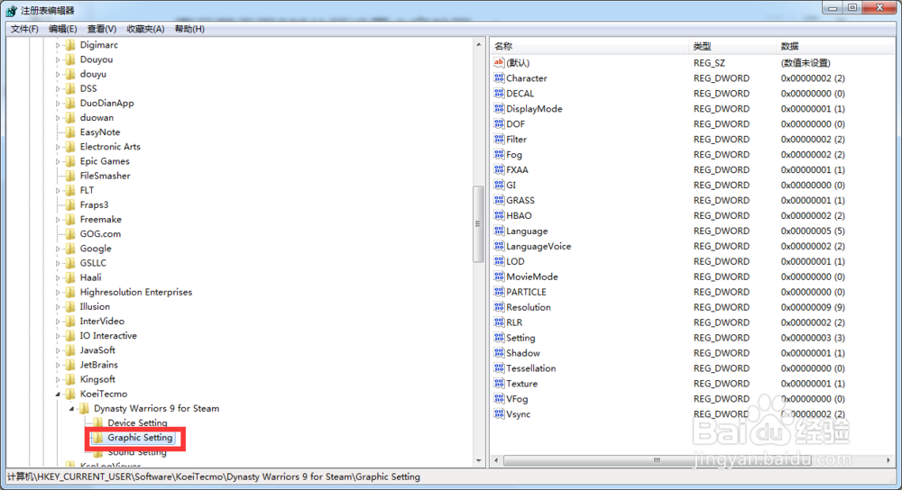Click the DWORD icon beside Fog value
The image size is (902, 490).
coord(499,154)
